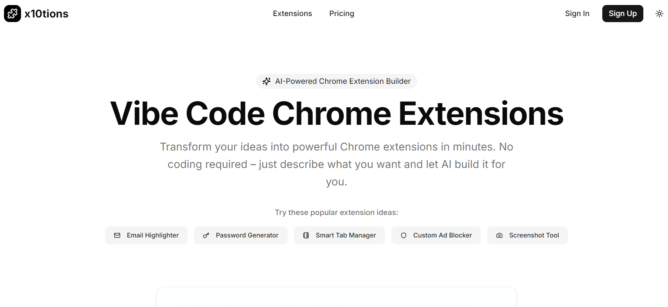668x307 pixels.
Task: Click the key icon on Password Generator
Action: [206, 235]
